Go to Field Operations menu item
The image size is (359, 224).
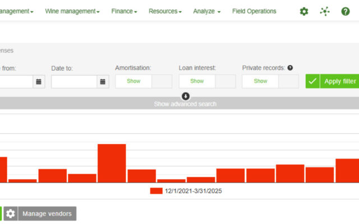coord(254,11)
